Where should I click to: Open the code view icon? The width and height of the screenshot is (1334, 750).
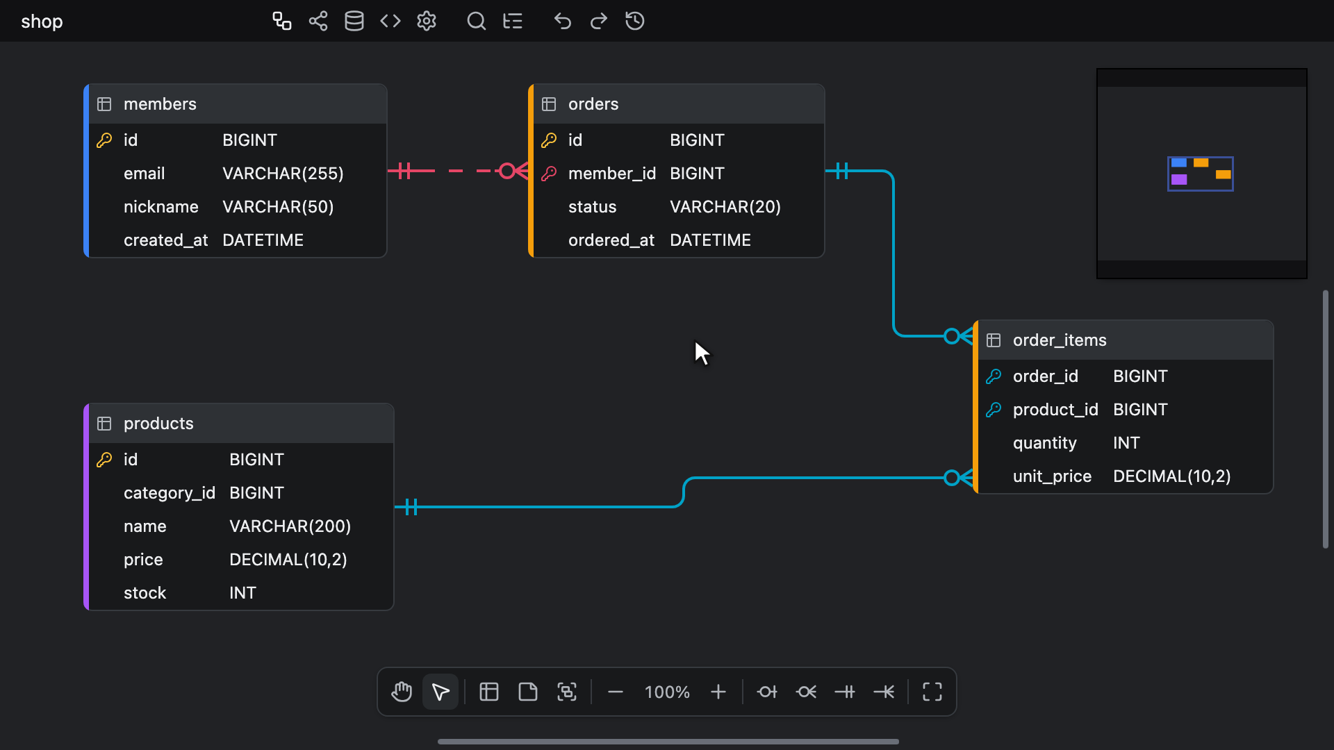(390, 21)
